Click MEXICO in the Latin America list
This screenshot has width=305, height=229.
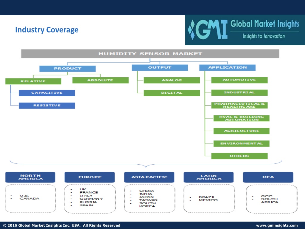[208, 200]
